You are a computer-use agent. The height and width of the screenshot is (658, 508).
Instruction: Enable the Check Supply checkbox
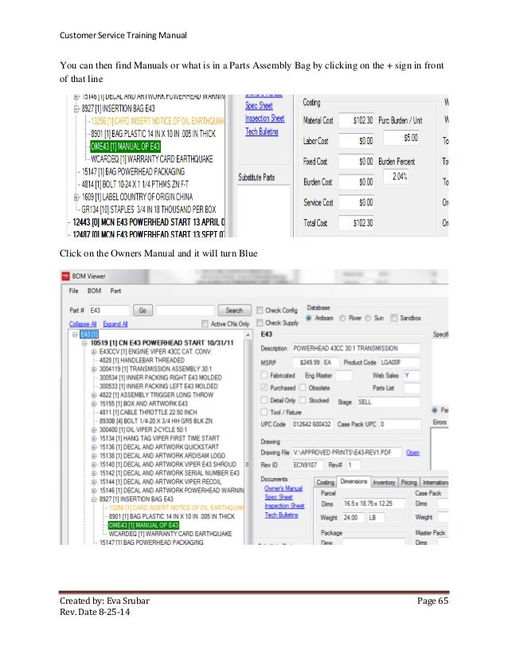(260, 323)
